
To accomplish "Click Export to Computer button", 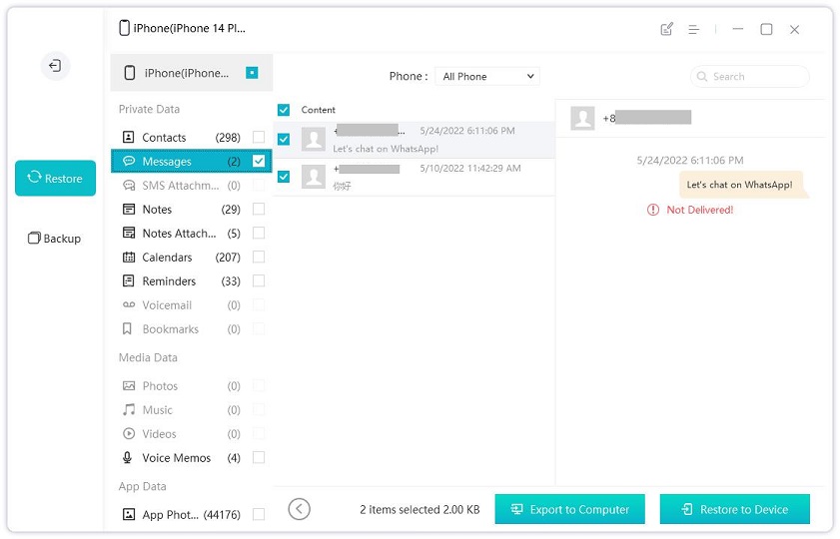I will click(x=569, y=509).
